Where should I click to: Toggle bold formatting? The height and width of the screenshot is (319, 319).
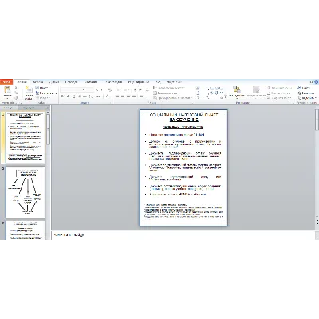pos(62,96)
